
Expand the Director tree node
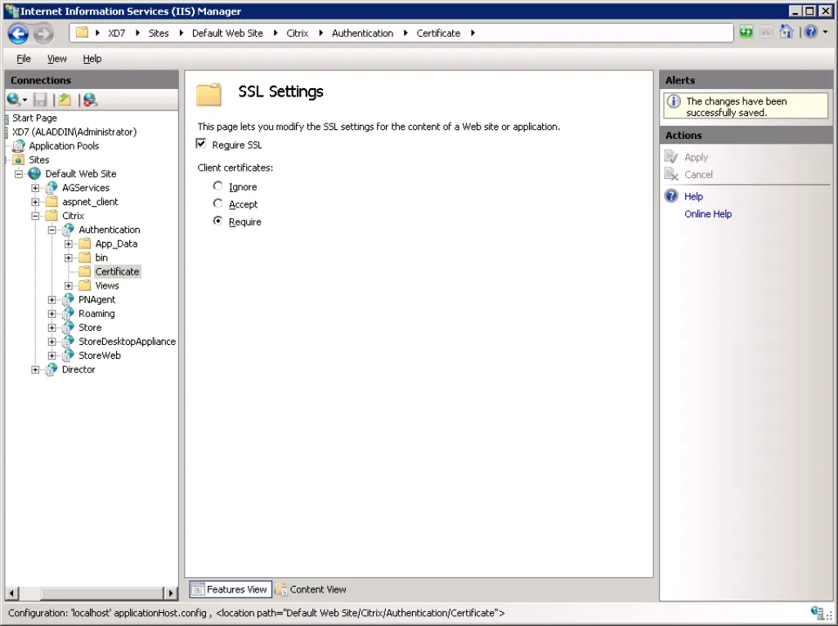[x=35, y=369]
